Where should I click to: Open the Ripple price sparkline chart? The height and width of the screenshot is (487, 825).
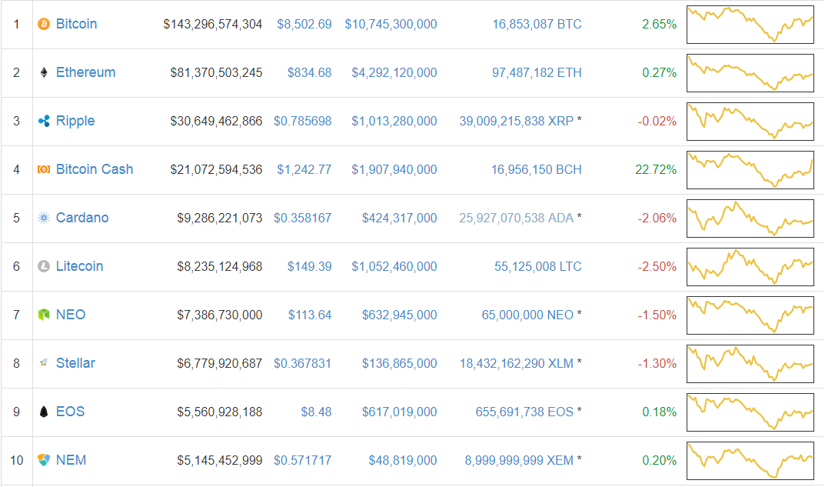point(750,122)
